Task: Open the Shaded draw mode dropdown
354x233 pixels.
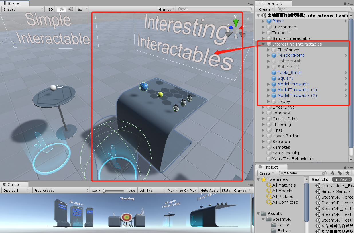Action: [x=23, y=9]
